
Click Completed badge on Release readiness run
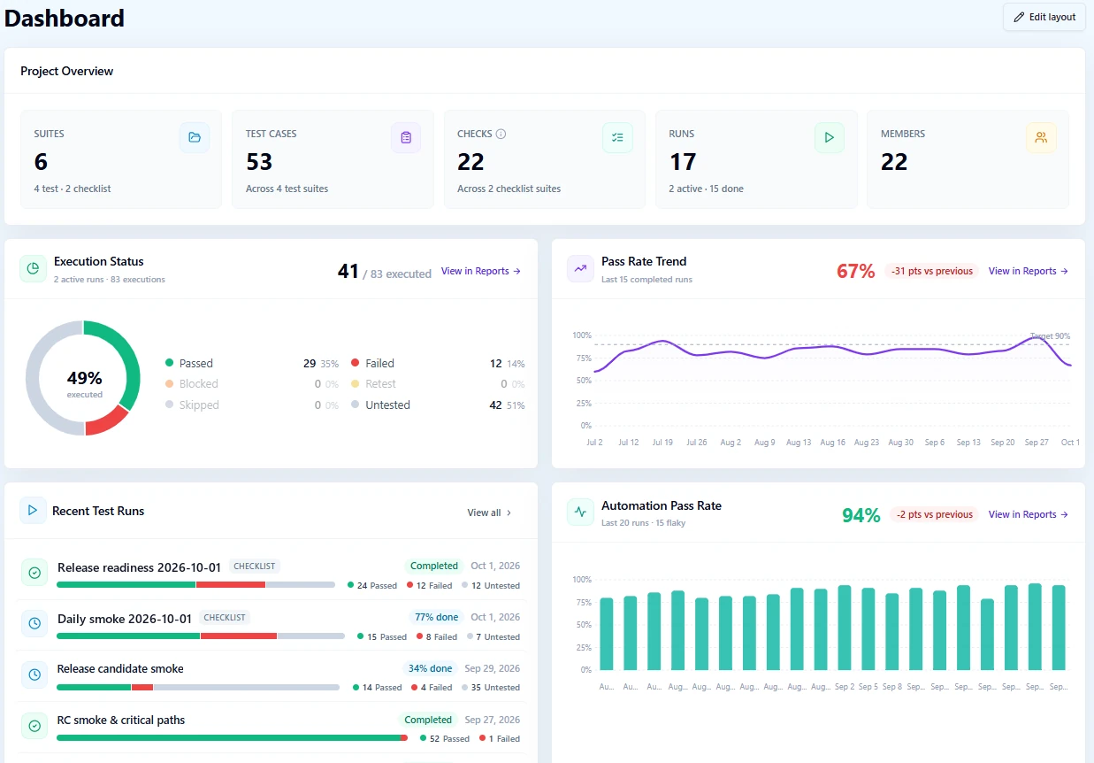(x=434, y=566)
